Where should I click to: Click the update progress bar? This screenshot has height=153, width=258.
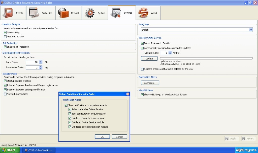pyautogui.click(x=206, y=58)
